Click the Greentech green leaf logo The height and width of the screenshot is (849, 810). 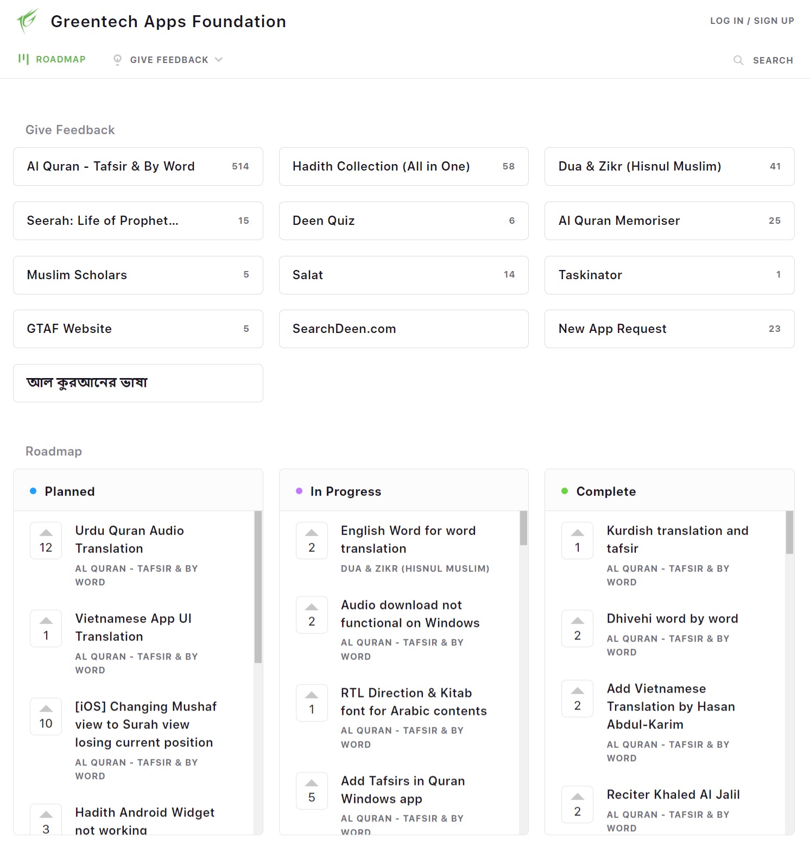27,21
